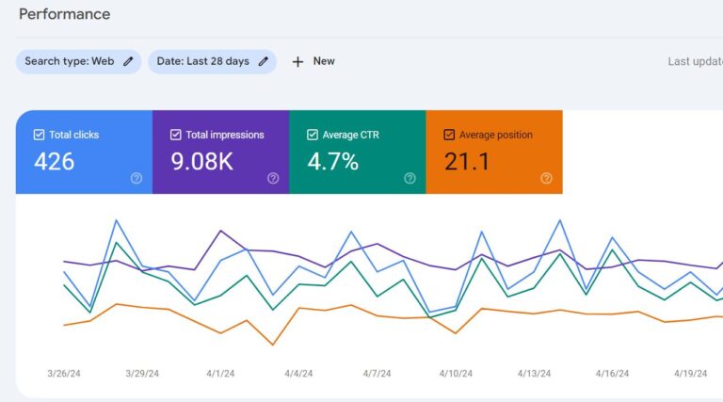Toggle the Total impressions checkbox
The width and height of the screenshot is (723, 402).
tap(176, 135)
